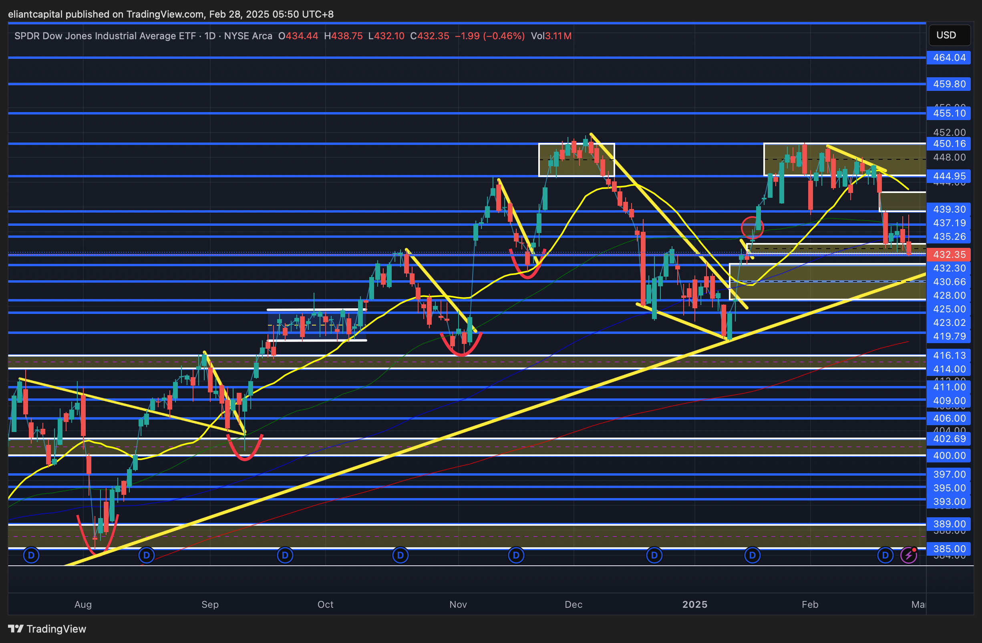
Task: Select the 395.00 price level label
Action: pyautogui.click(x=948, y=488)
